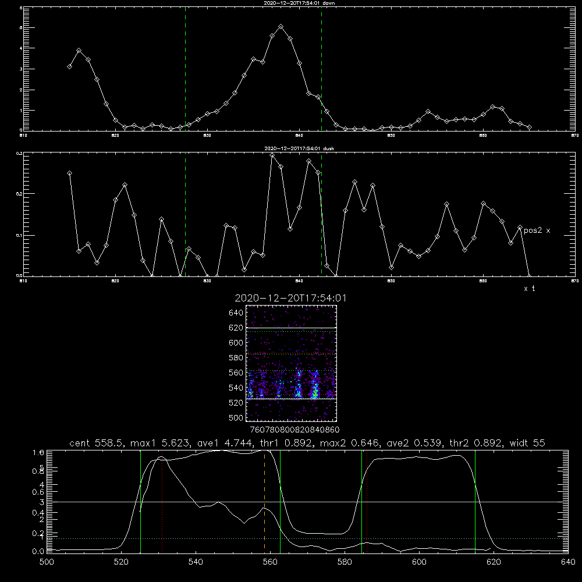
Task: Click the lower solid white line in the heatmap
Action: (x=291, y=399)
